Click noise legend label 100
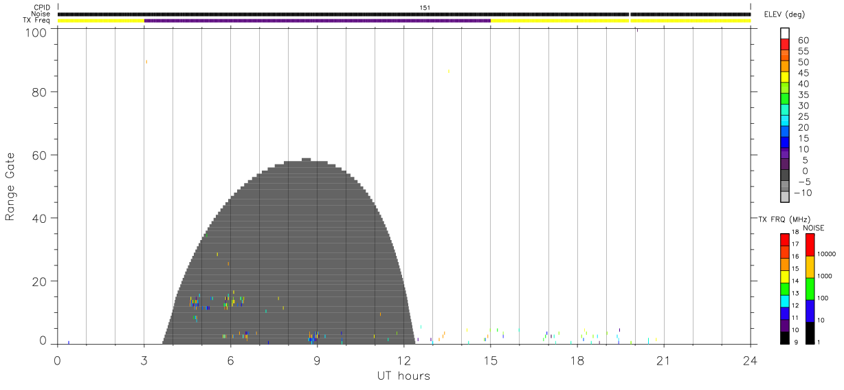 tap(824, 298)
